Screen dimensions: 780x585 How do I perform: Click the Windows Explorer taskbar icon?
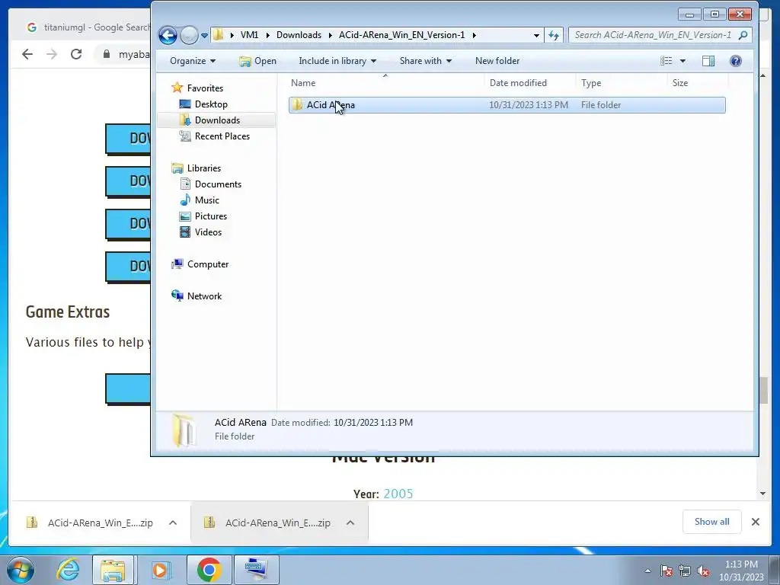pos(113,570)
